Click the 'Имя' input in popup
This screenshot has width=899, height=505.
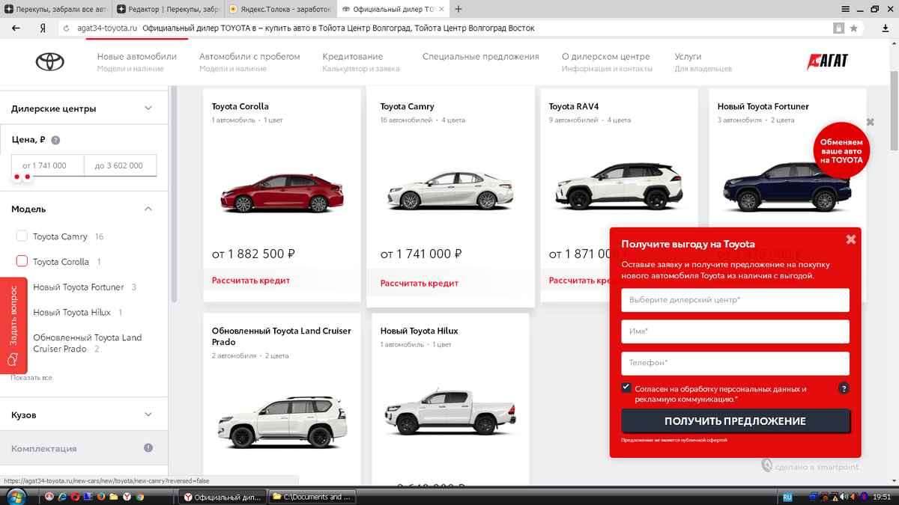click(735, 331)
